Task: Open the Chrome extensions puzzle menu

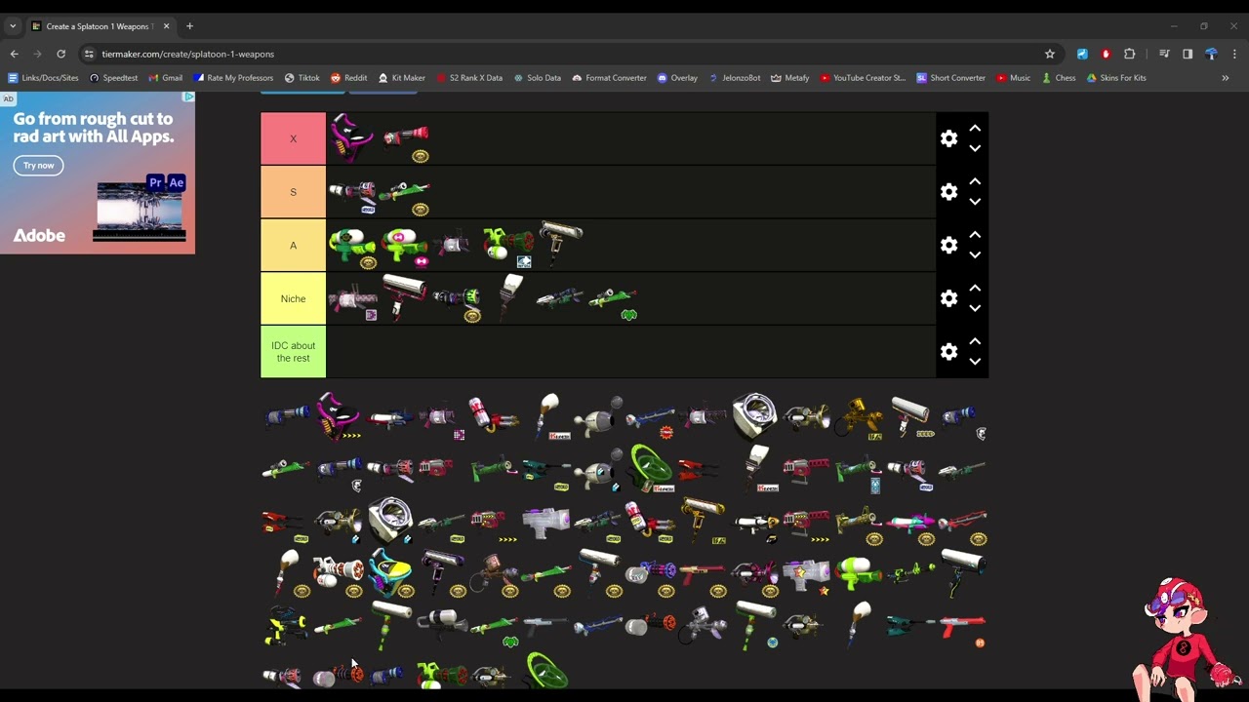Action: click(1130, 54)
